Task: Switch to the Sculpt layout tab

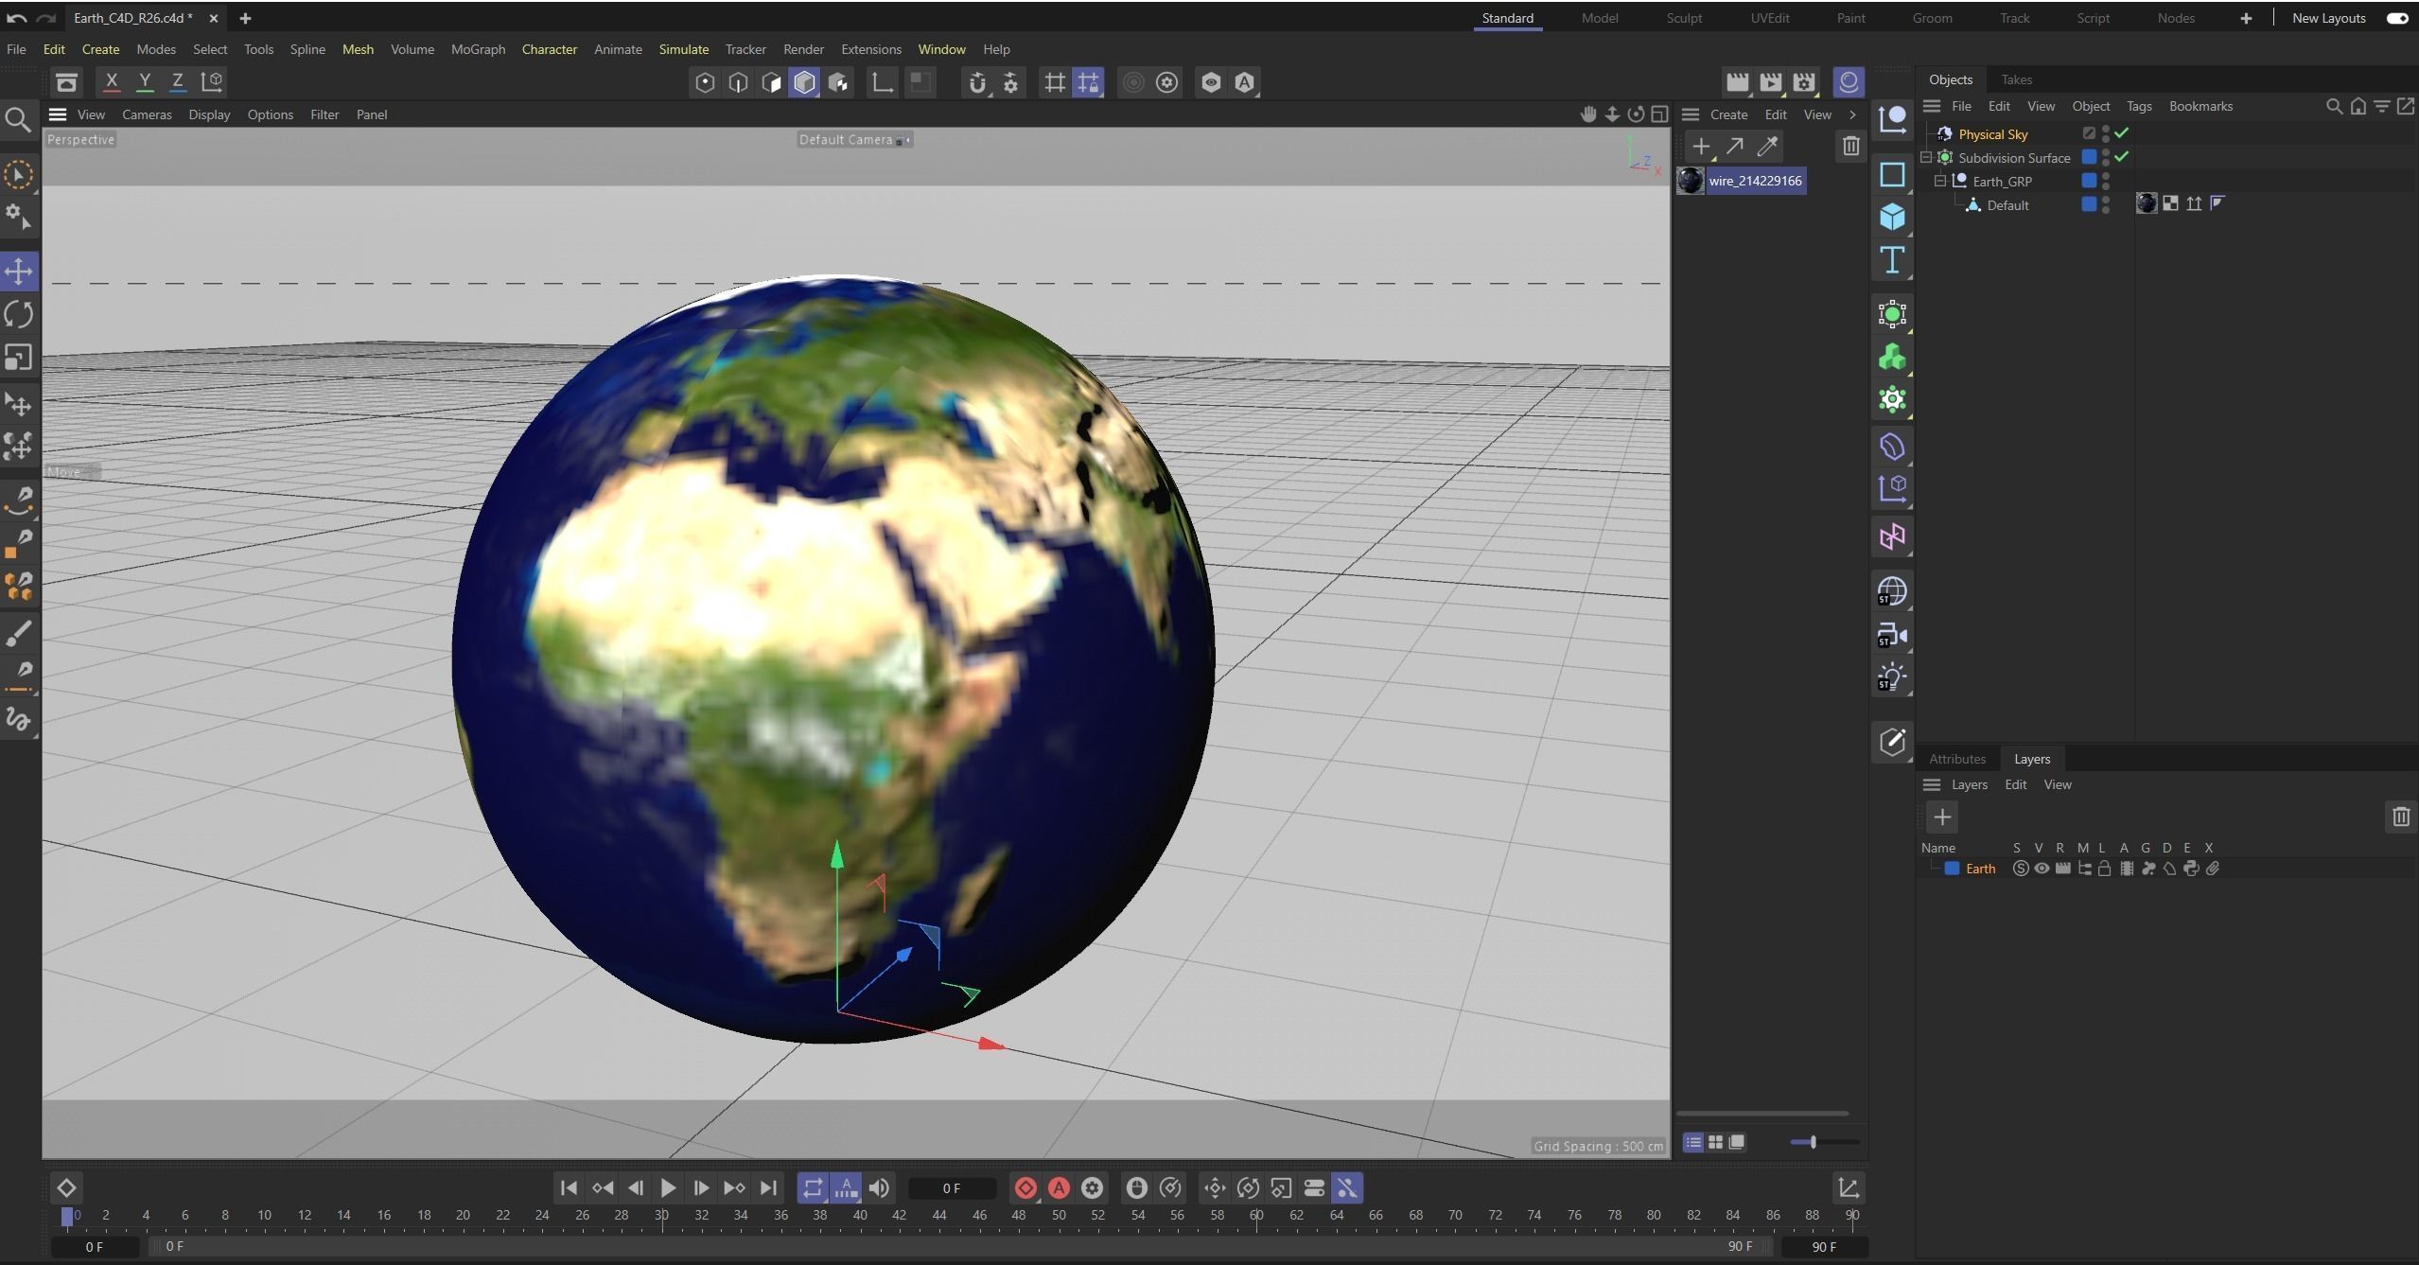Action: [x=1684, y=18]
